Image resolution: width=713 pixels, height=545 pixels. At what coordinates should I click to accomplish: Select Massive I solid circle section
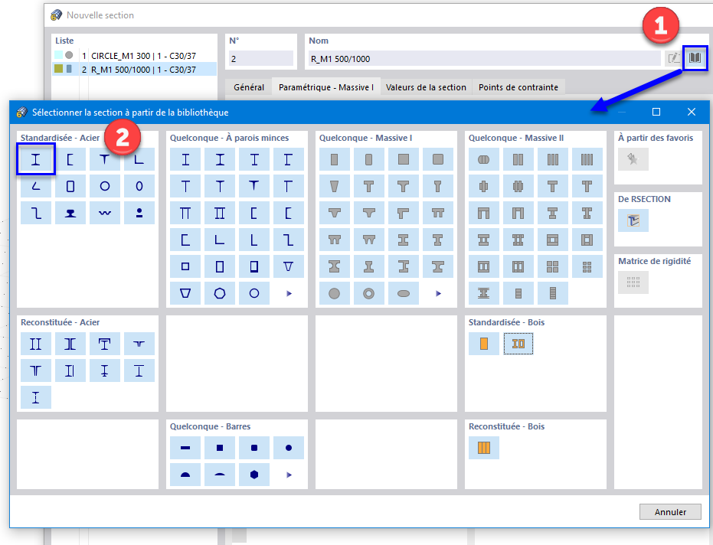coord(334,293)
